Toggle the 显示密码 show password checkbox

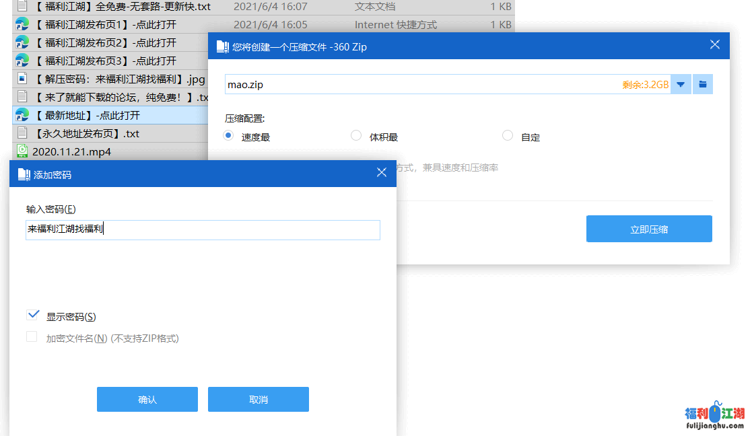[x=32, y=316]
